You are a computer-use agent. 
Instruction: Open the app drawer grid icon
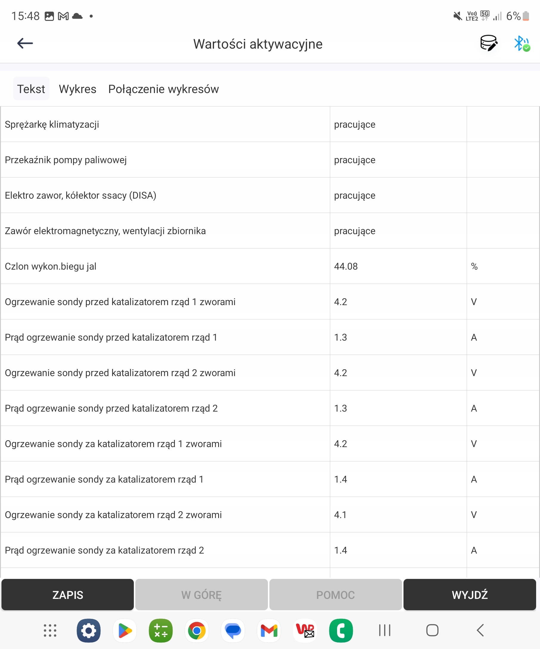click(x=50, y=631)
